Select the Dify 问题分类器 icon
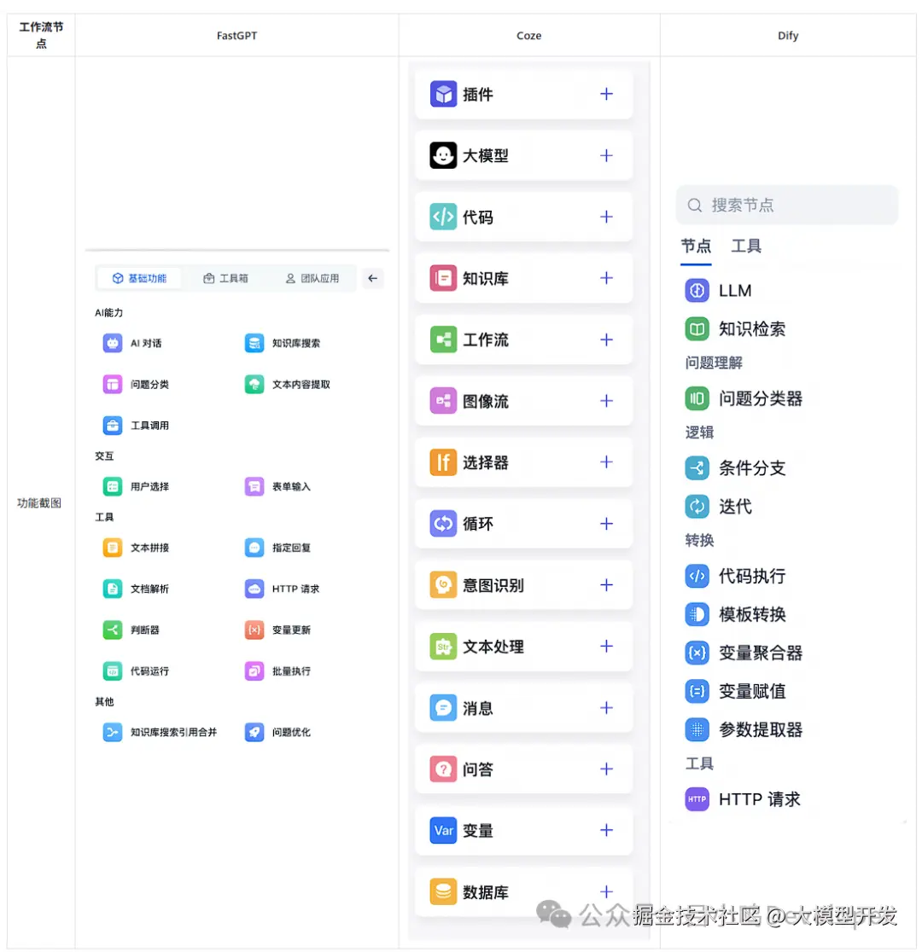922x952 pixels. [x=697, y=399]
